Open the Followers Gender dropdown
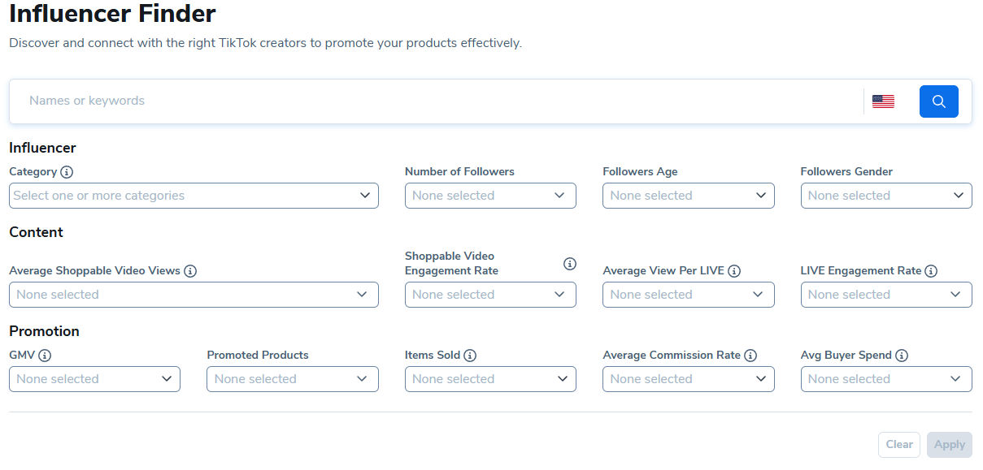Image resolution: width=983 pixels, height=470 pixels. click(x=885, y=196)
